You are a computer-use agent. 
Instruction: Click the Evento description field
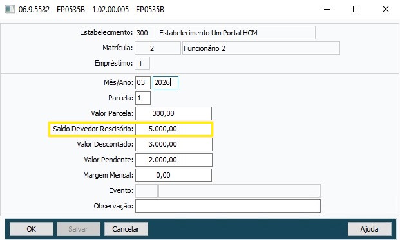pyautogui.click(x=240, y=191)
